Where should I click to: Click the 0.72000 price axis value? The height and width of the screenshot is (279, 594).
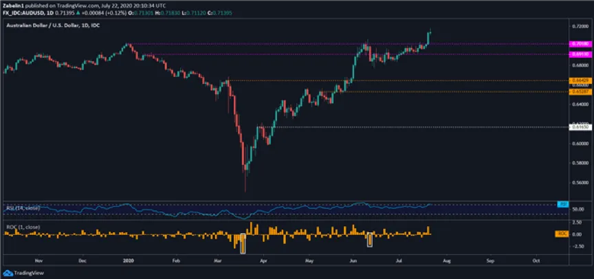pos(580,27)
